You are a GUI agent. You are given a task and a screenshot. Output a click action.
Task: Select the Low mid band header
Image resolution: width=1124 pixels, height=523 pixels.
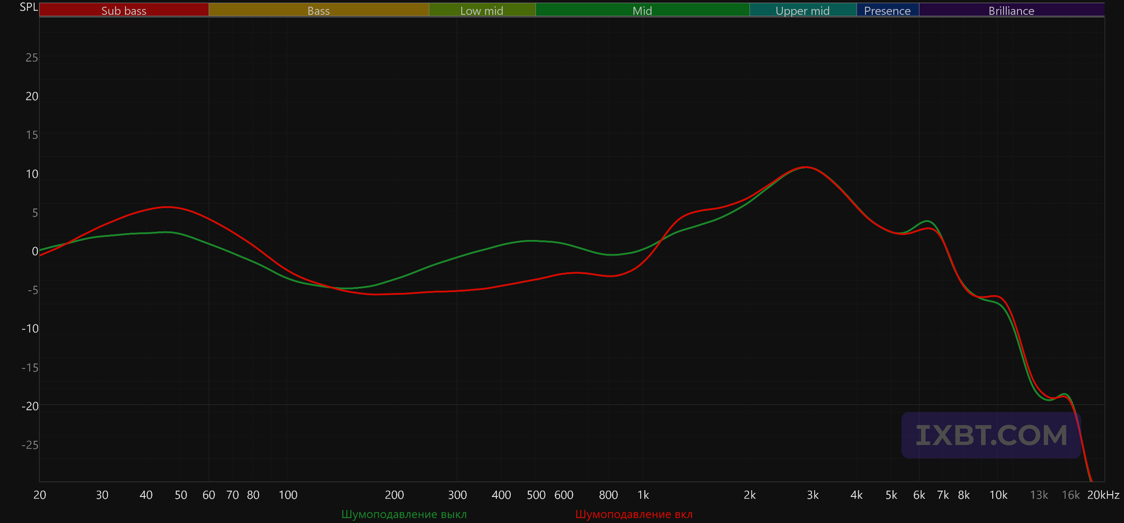482,10
